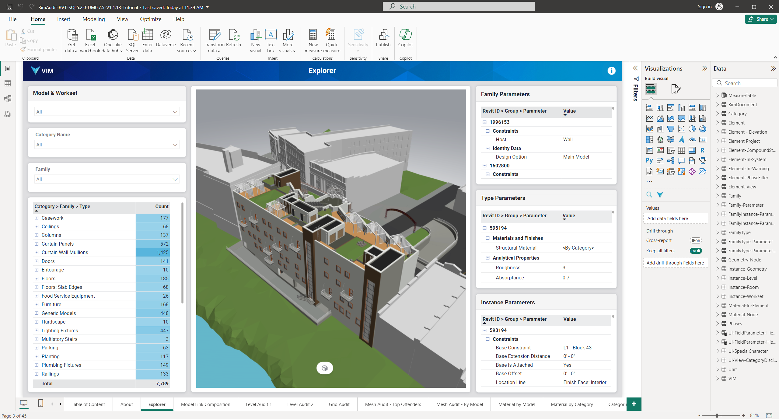Toggle the Keep all filters switch on

(696, 250)
